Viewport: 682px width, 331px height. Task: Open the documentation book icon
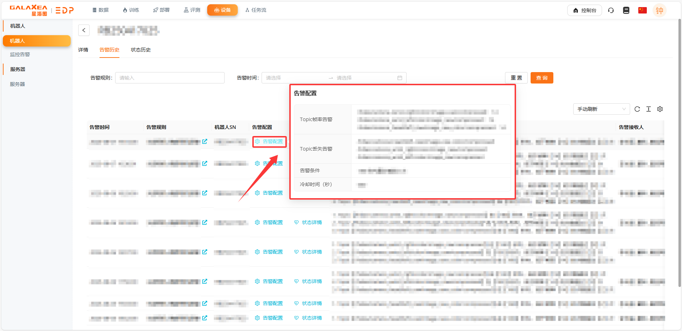(626, 10)
